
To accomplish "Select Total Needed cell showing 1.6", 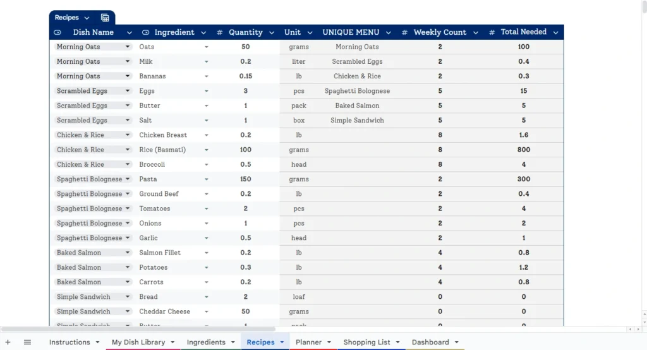I will (524, 135).
